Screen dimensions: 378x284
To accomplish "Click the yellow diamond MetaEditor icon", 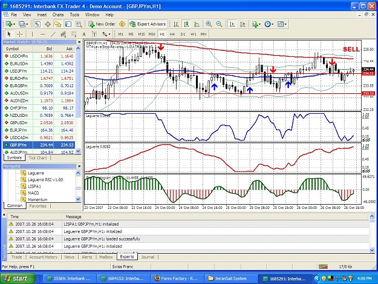I will click(x=122, y=24).
